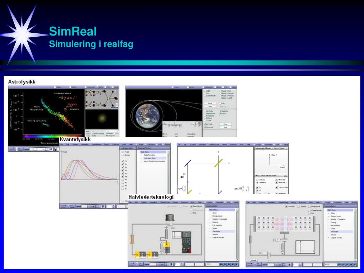Uncheck Junction in the junction transistor window

pos(286,206)
